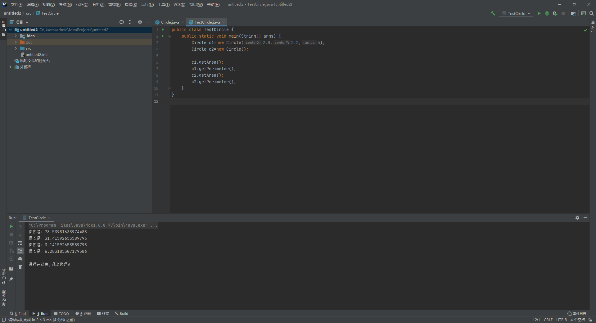596x323 pixels.
Task: Open the 6: 问题 tool window
Action: click(x=83, y=314)
